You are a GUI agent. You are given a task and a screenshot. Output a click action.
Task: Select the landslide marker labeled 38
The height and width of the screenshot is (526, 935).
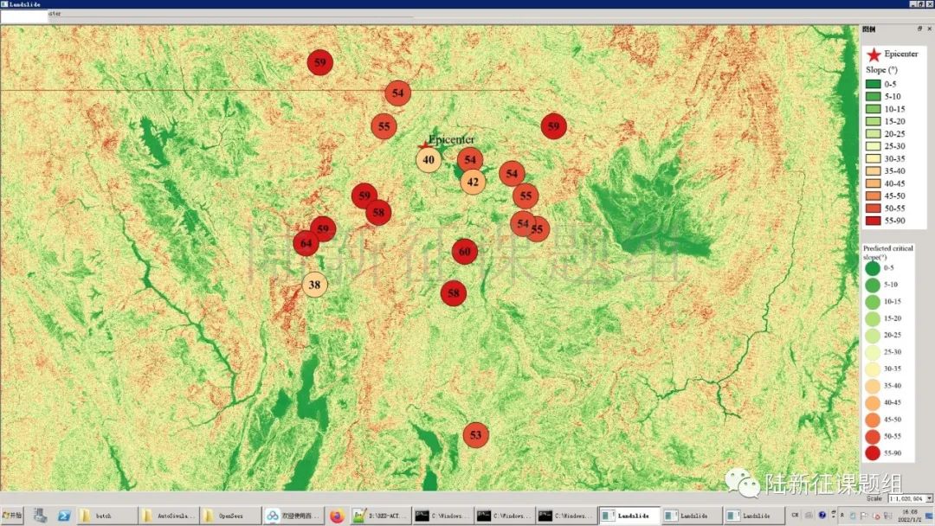(315, 285)
